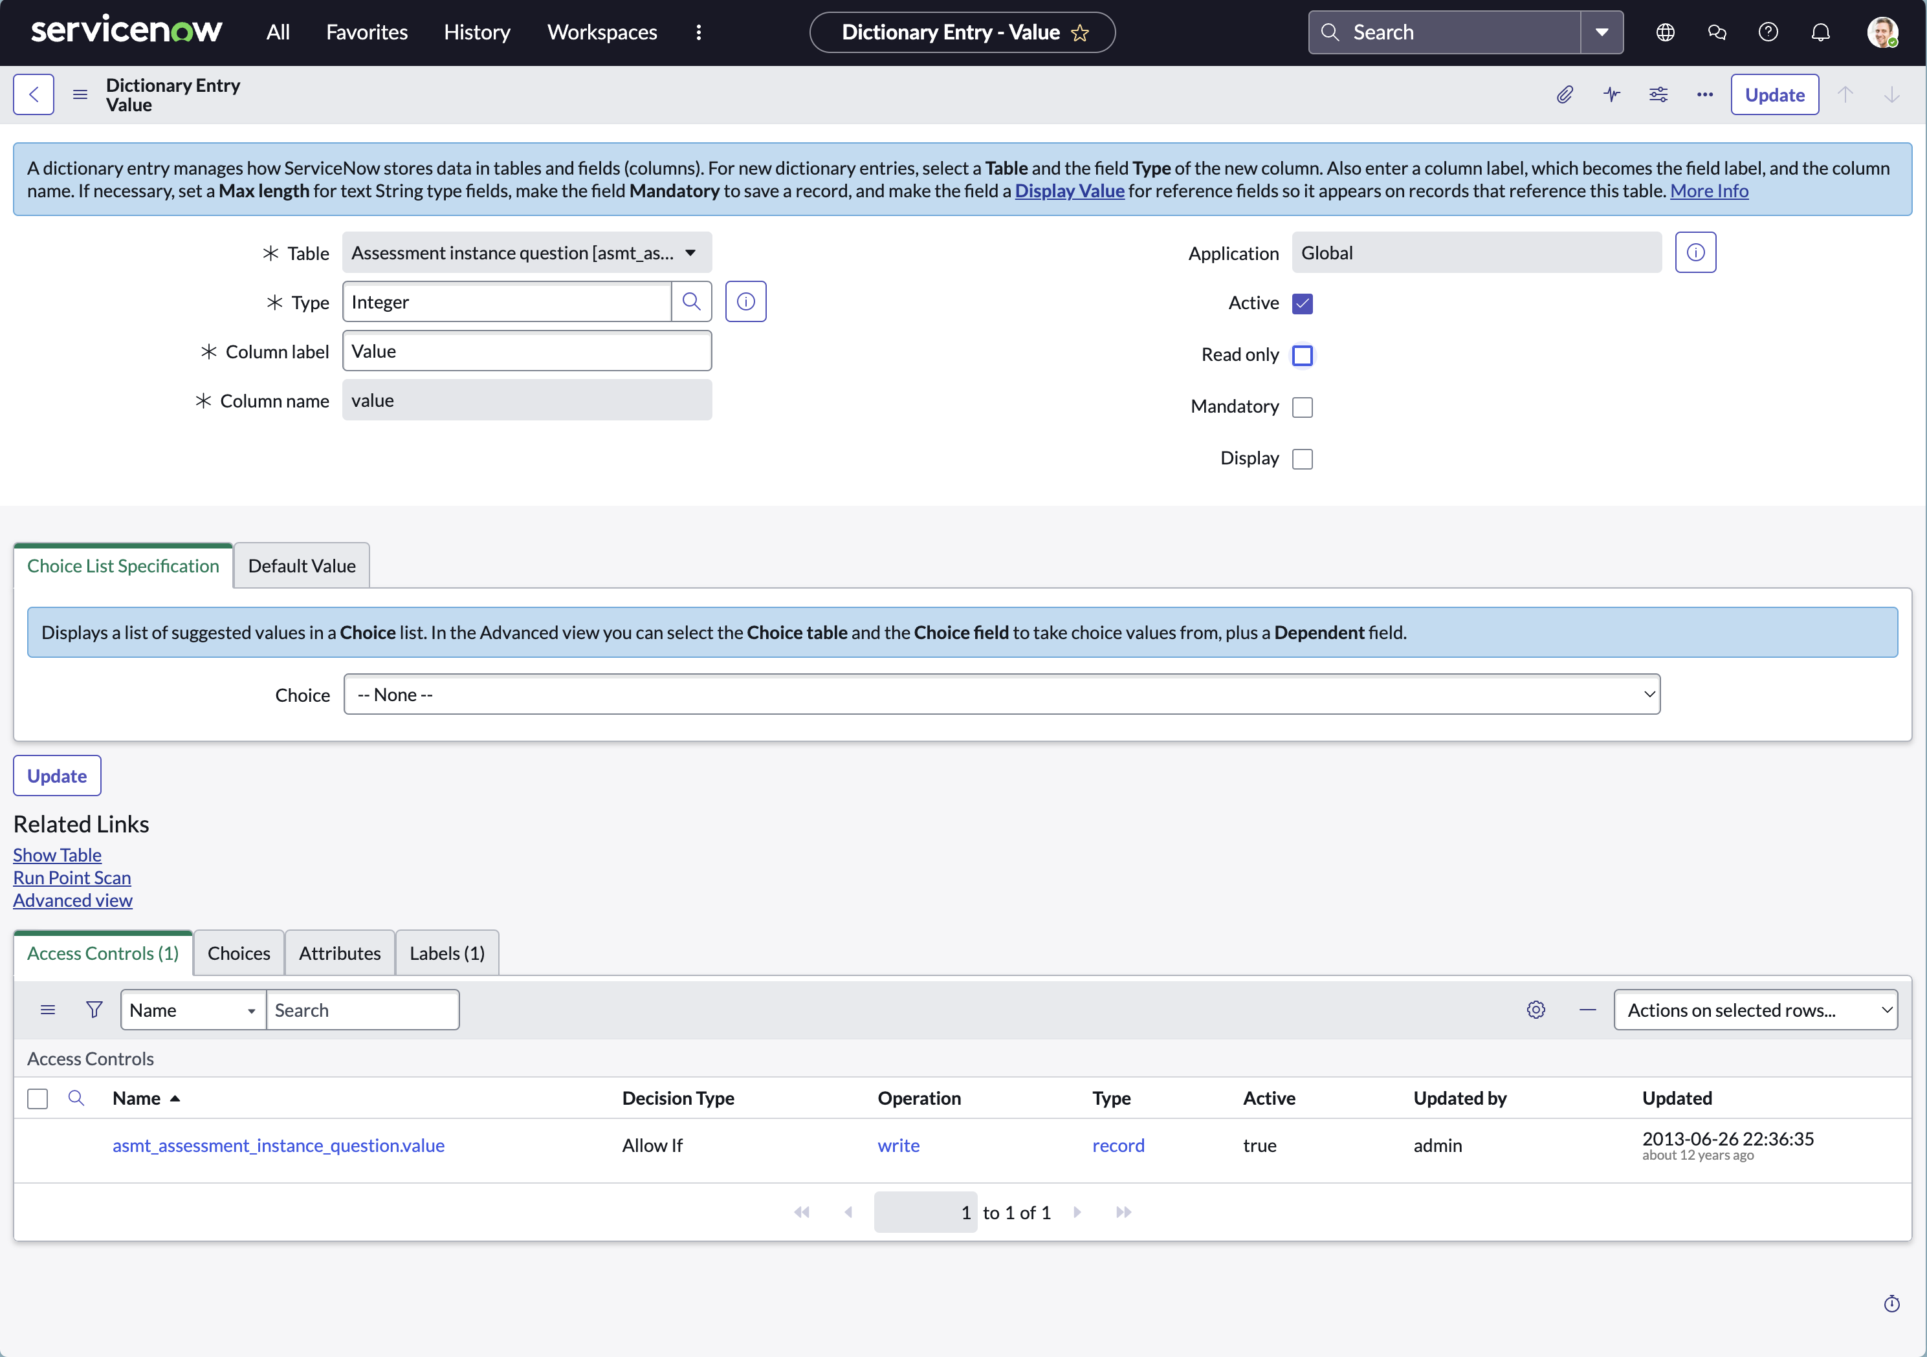Uncheck the Active checkbox
Viewport: 1927px width, 1357px height.
tap(1303, 303)
